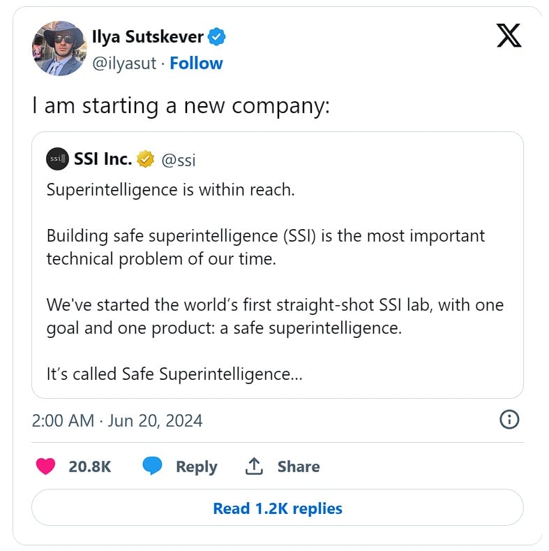Like the tweet with the pink heart icon
The height and width of the screenshot is (551, 549).
(45, 466)
